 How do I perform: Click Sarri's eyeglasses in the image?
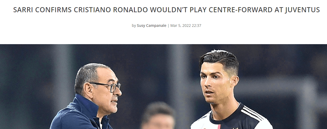[x=108, y=87]
